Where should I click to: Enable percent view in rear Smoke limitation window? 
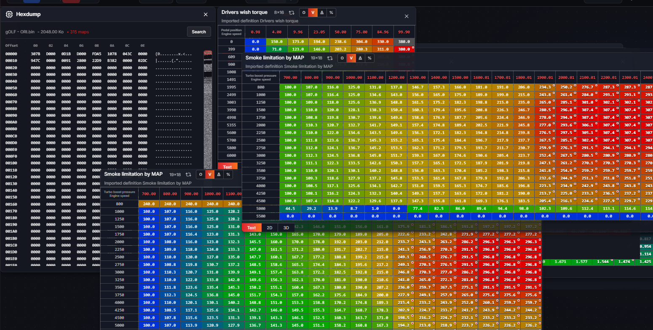click(369, 58)
